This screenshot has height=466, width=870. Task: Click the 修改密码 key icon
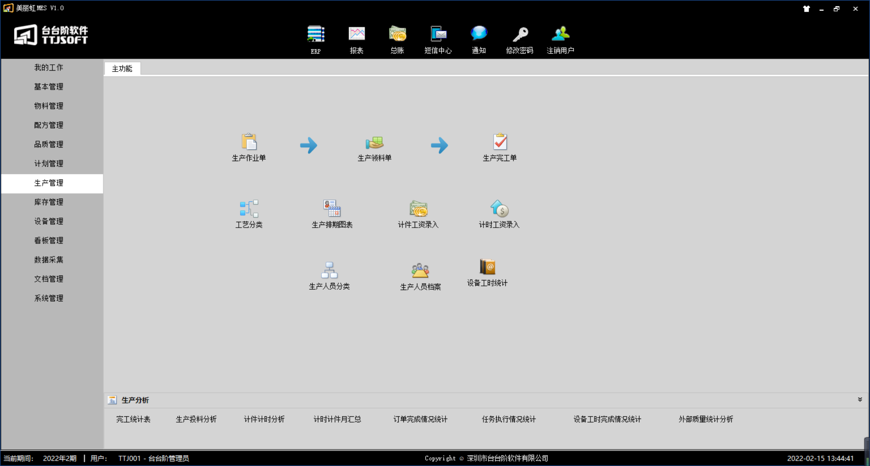click(520, 35)
